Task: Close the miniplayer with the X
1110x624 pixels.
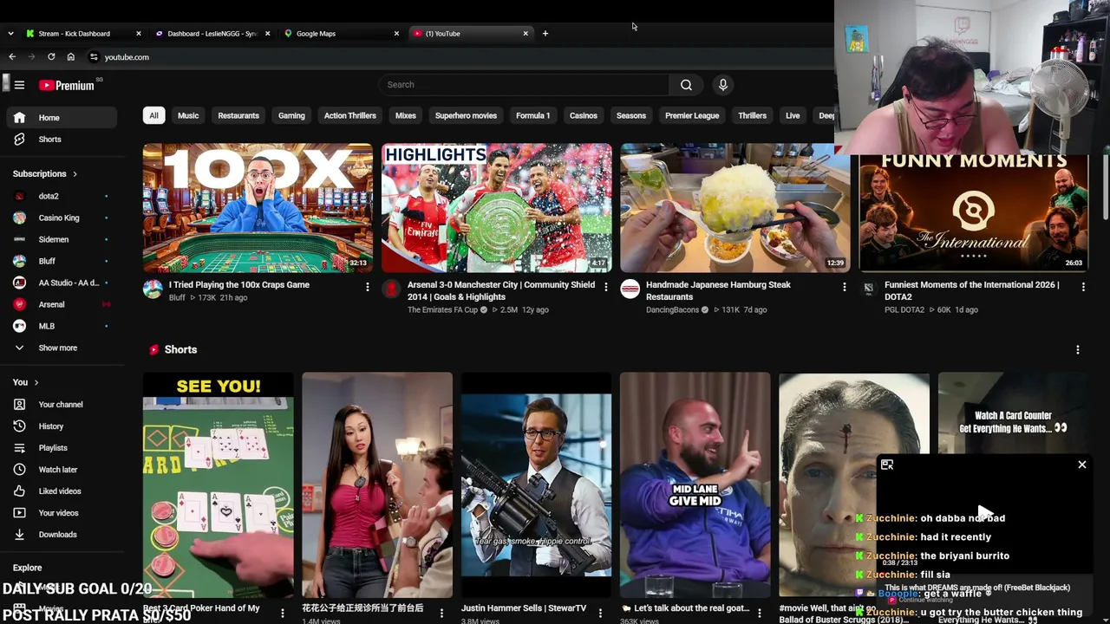Action: (1082, 465)
